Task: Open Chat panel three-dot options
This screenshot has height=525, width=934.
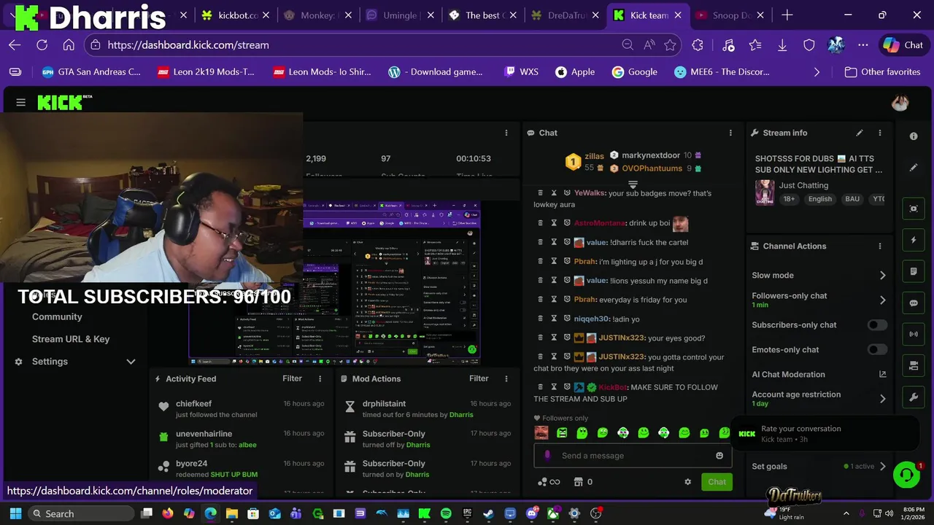Action: click(x=730, y=133)
